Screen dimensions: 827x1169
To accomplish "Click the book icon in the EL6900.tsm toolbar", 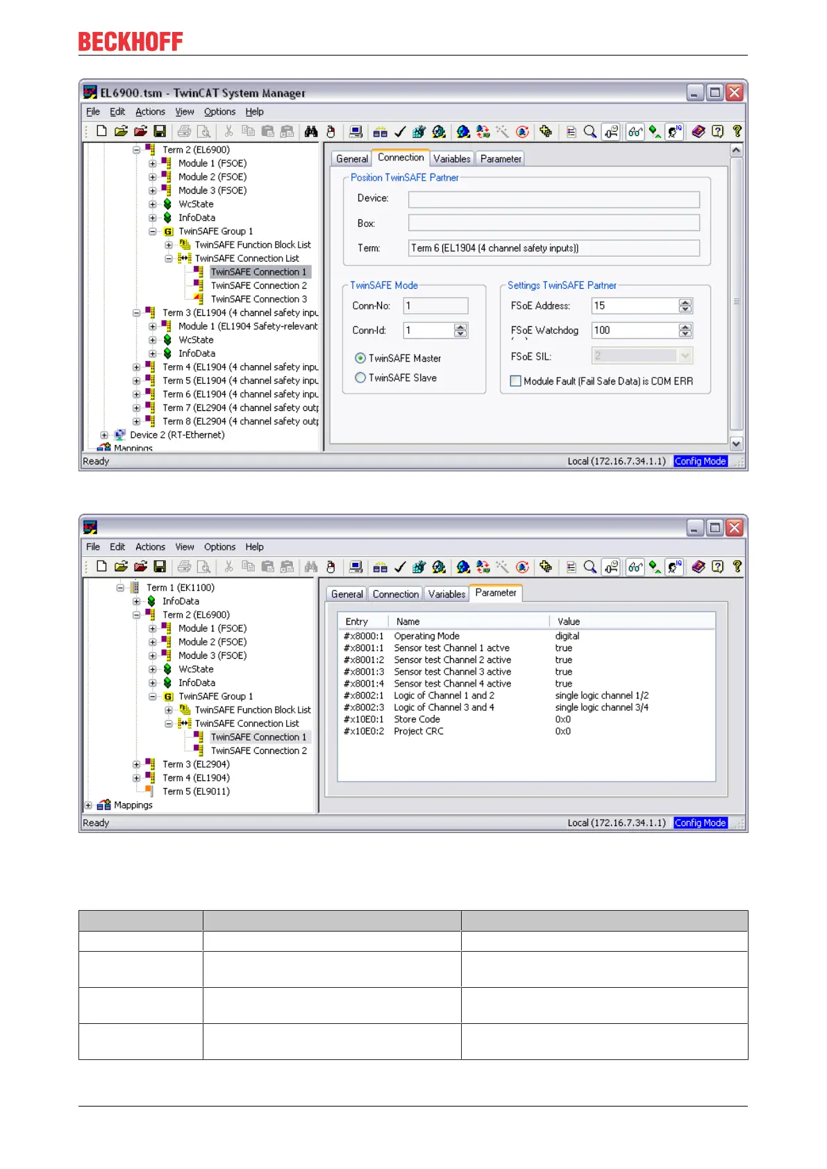I will (699, 131).
